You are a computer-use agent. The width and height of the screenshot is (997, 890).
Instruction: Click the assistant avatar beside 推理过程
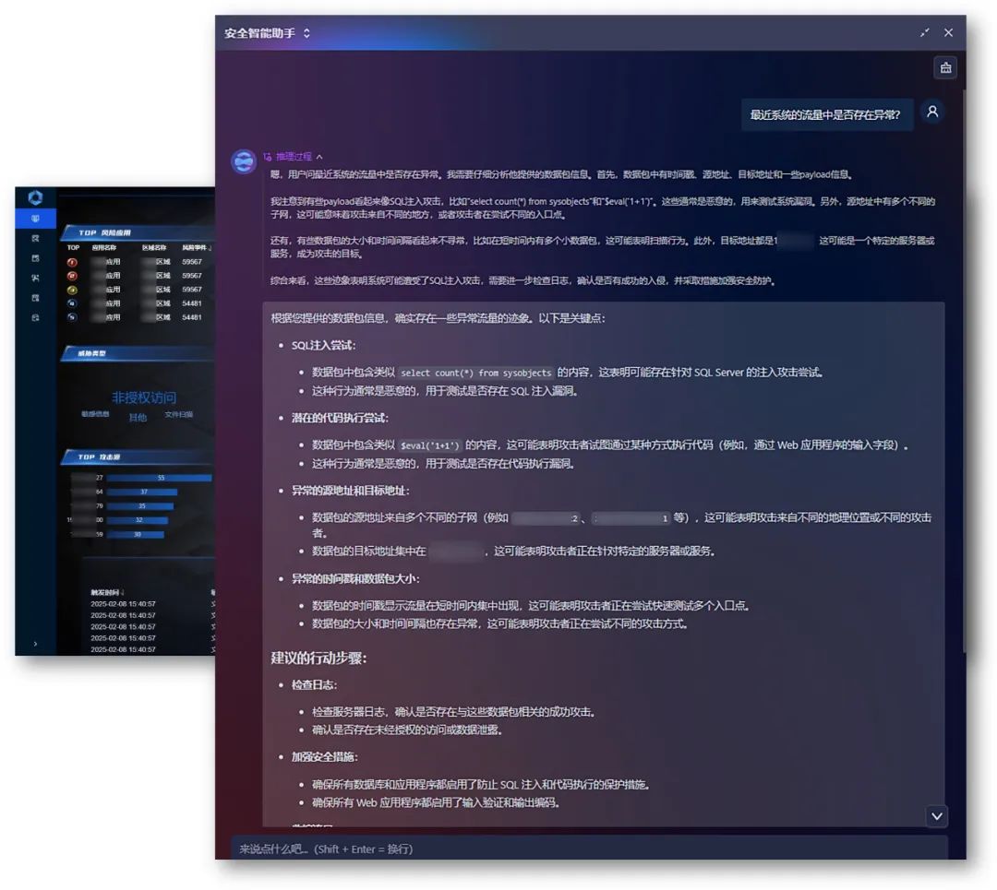(244, 162)
